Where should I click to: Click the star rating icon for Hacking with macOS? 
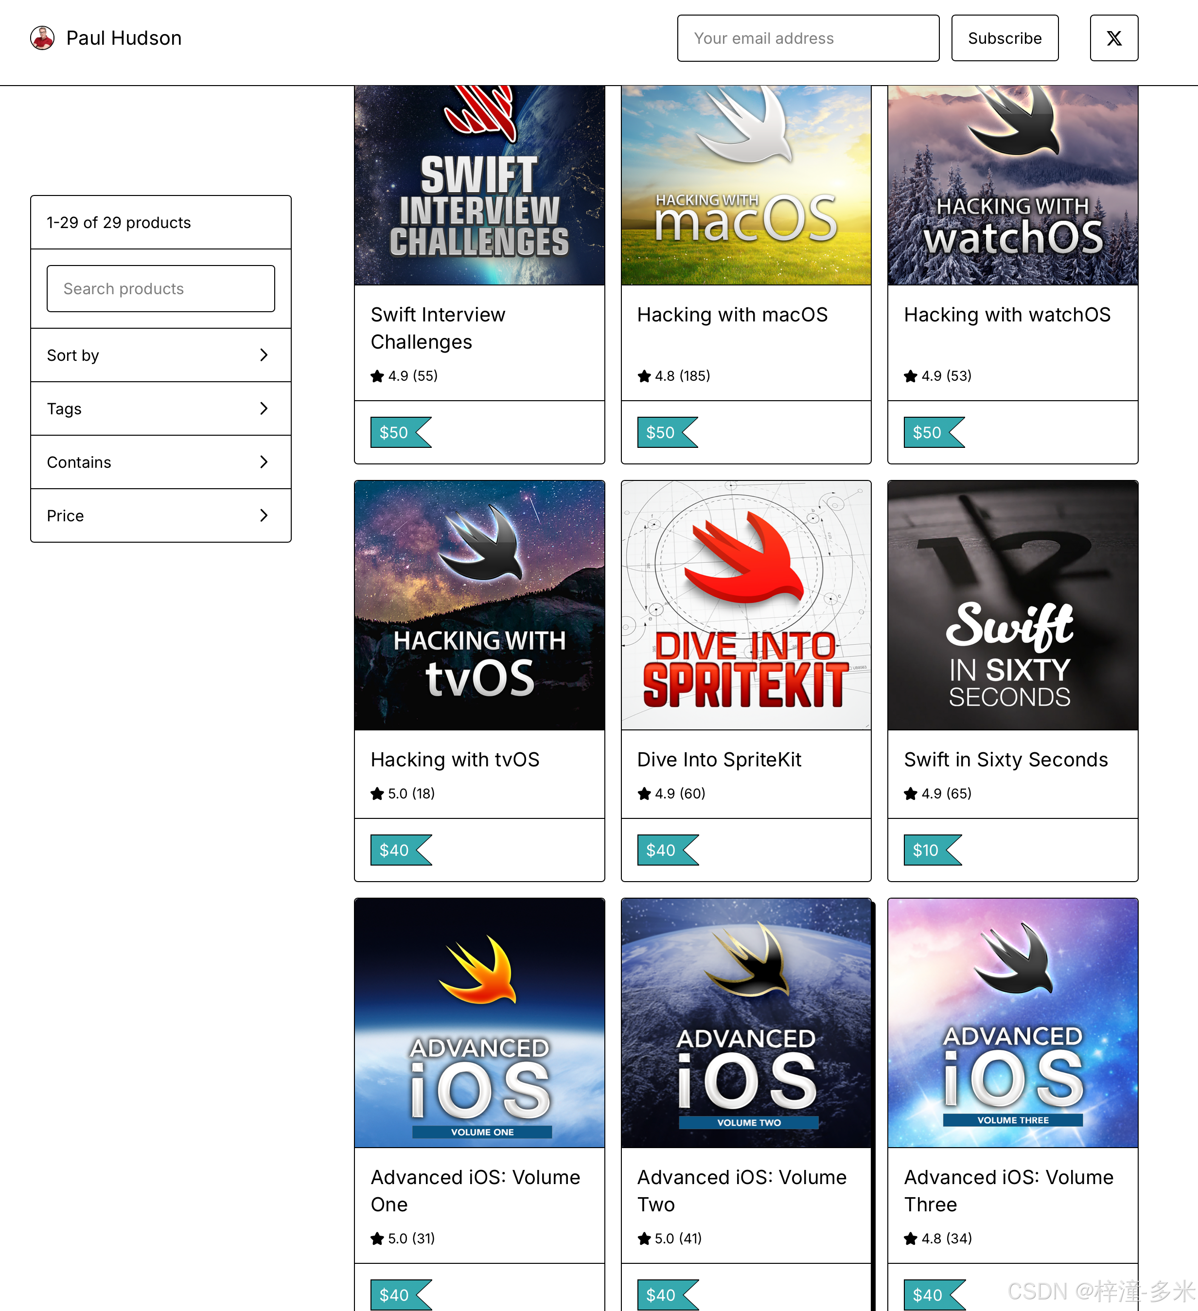coord(644,376)
